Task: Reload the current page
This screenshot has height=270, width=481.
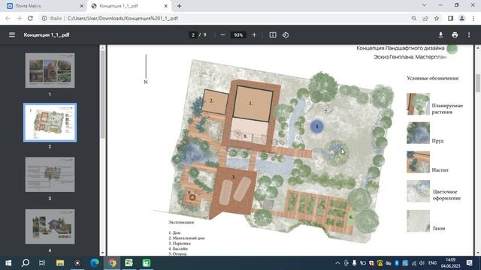Action: click(30, 18)
